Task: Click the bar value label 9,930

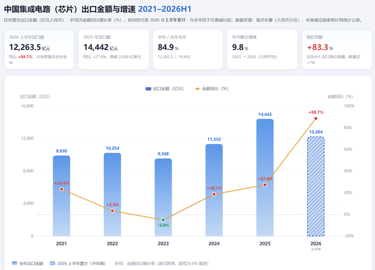Action: (x=62, y=151)
